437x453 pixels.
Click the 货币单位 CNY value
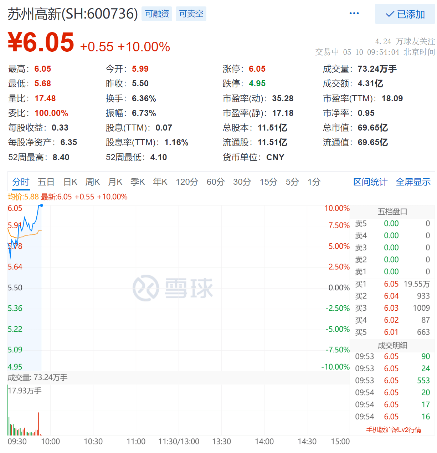click(x=275, y=157)
